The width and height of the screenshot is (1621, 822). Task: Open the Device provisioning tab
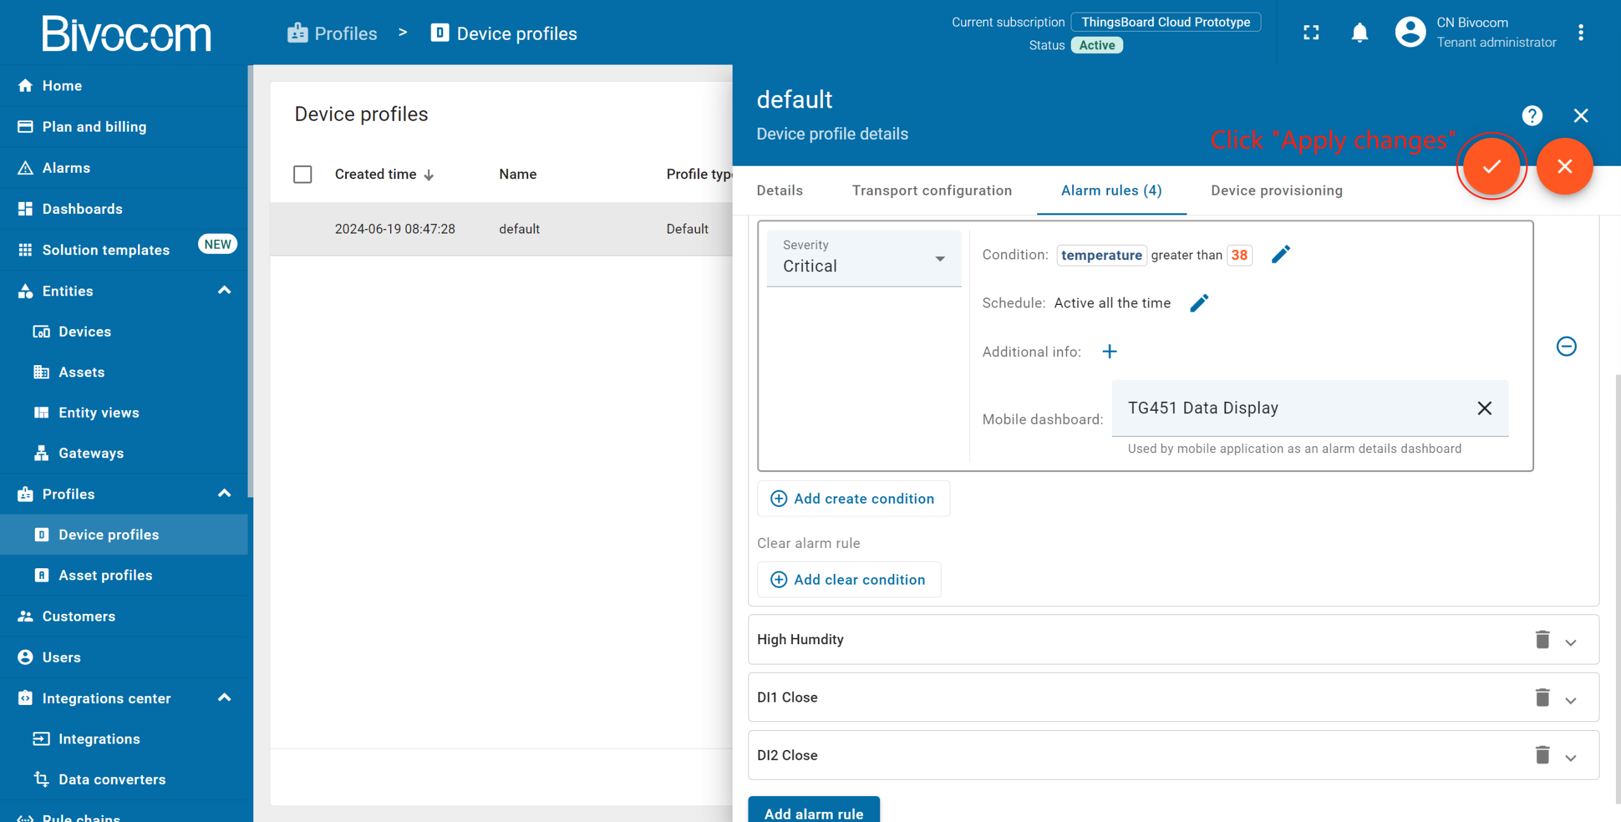click(x=1277, y=190)
